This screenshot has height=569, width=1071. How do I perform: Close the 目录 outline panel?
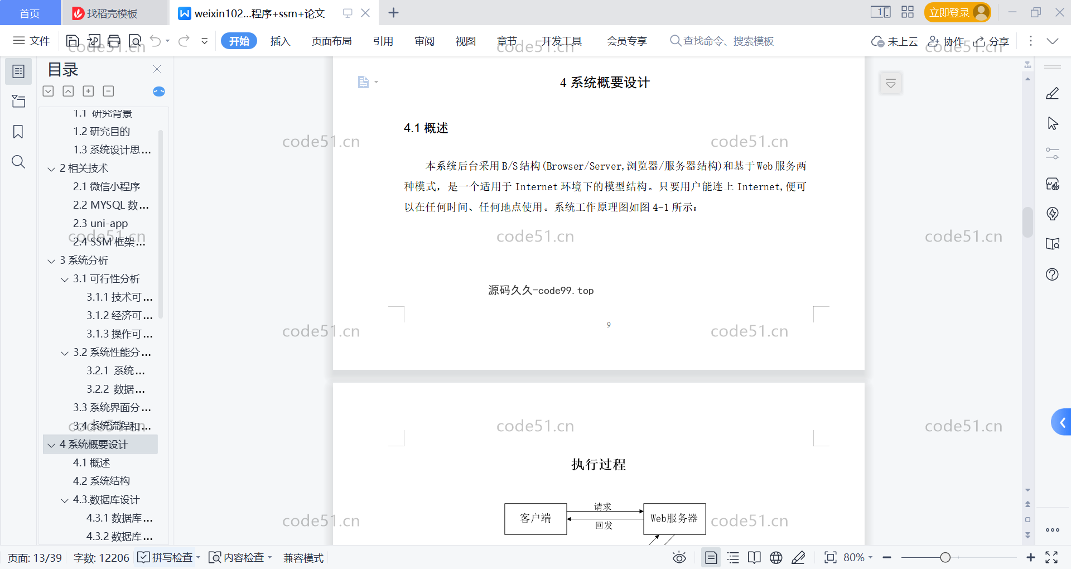click(x=157, y=69)
